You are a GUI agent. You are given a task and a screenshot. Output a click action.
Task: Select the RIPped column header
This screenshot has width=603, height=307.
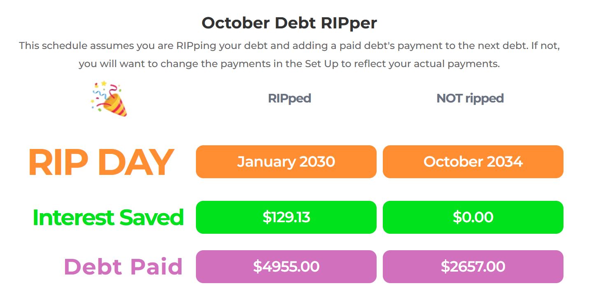click(289, 98)
